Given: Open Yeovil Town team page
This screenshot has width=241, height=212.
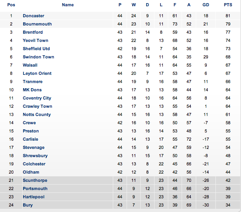Looking at the screenshot, I should click(35, 40).
